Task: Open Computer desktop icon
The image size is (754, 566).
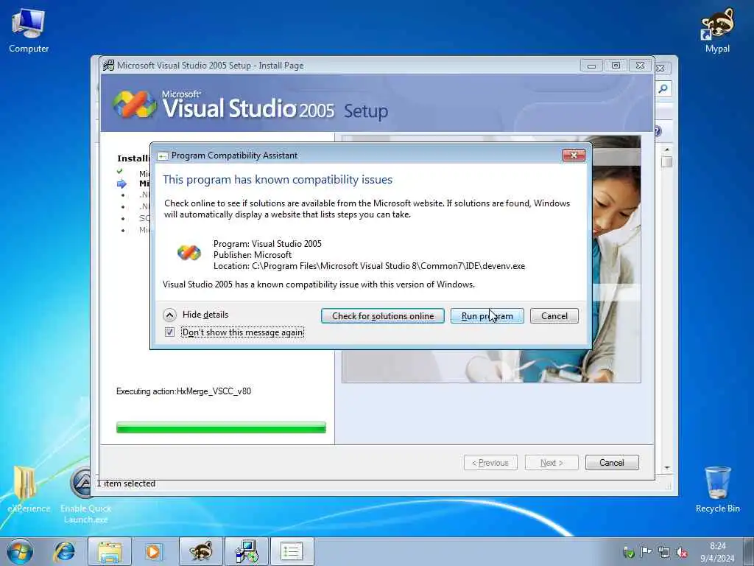Action: tap(29, 30)
